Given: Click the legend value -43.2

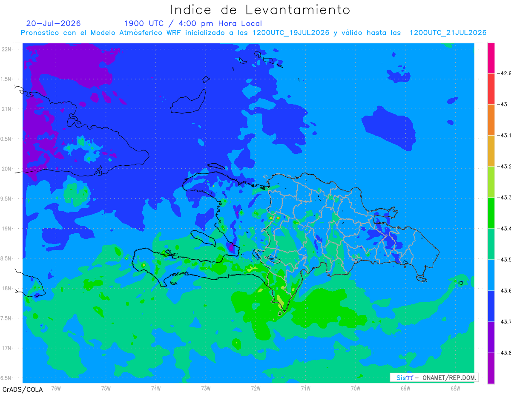Looking at the screenshot, I should (504, 166).
